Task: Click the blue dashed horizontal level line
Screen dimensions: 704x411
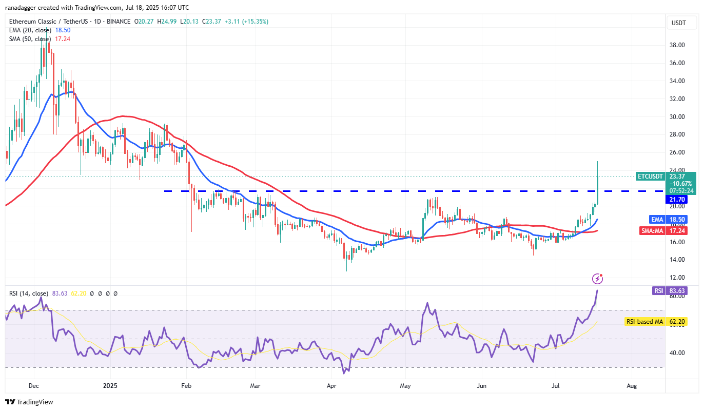Action: tap(359, 191)
